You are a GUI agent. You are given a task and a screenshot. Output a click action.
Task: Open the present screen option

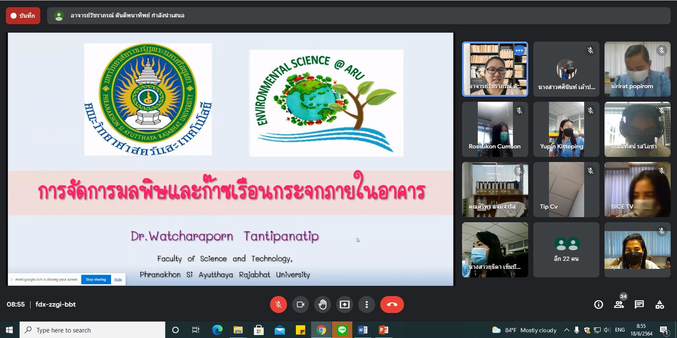tap(345, 304)
